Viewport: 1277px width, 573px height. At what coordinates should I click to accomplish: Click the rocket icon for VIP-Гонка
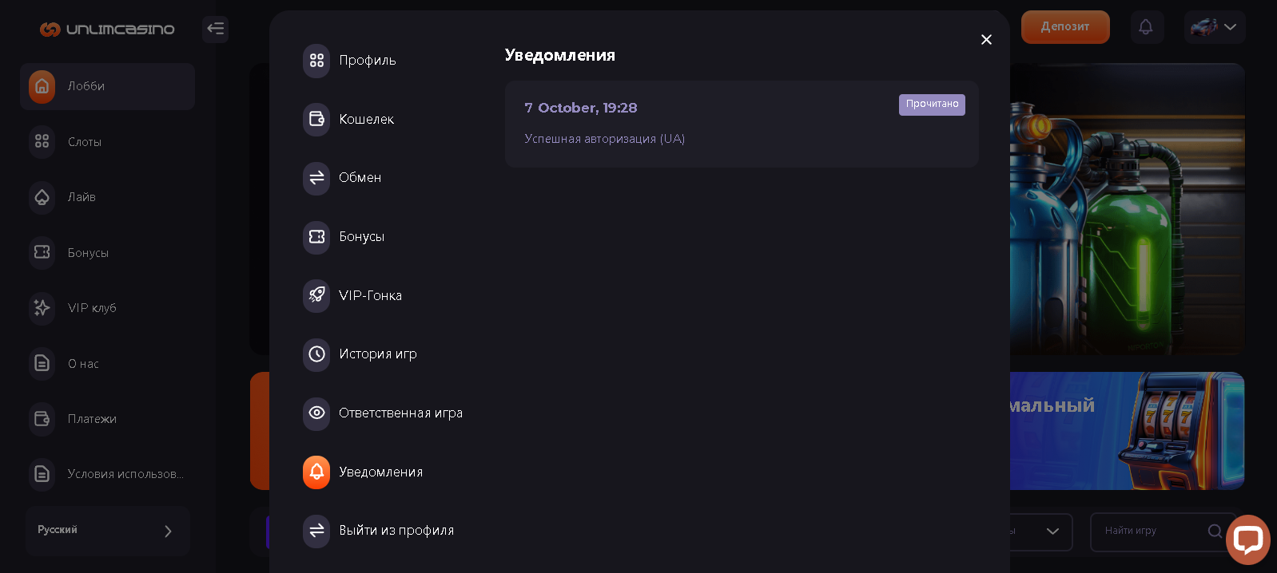[x=316, y=295]
